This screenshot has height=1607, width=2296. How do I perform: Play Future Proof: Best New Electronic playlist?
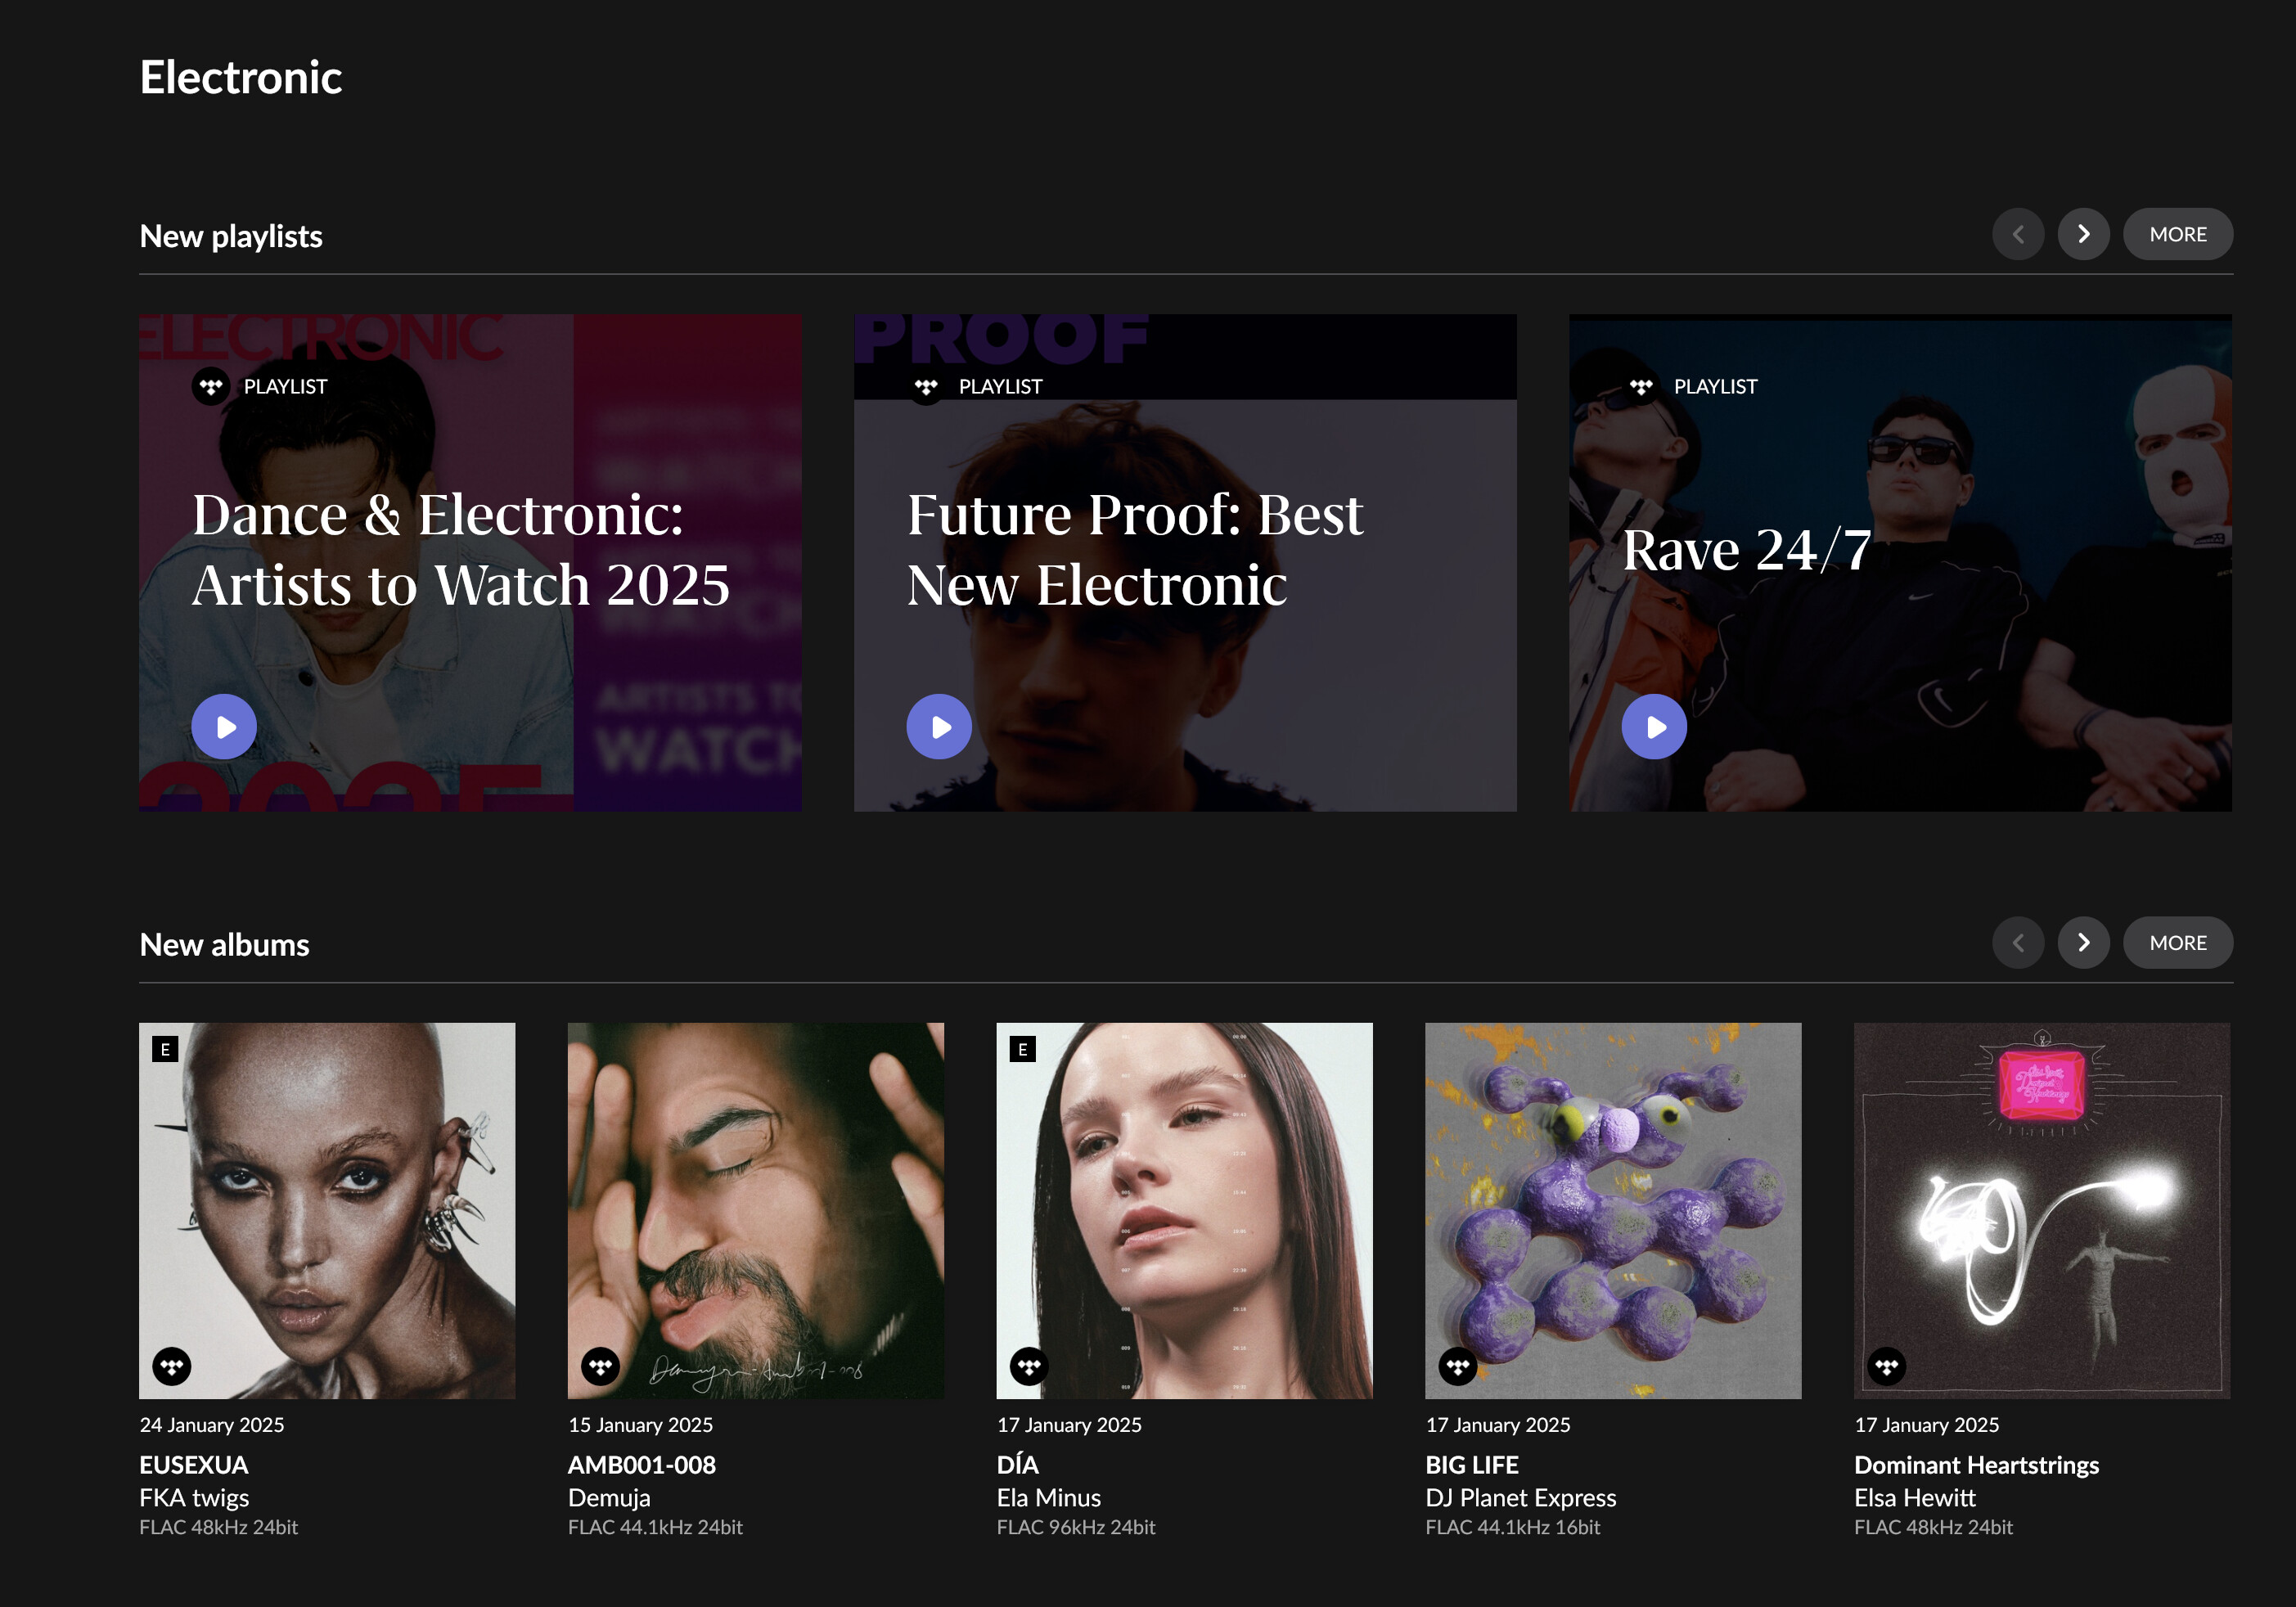(x=939, y=727)
